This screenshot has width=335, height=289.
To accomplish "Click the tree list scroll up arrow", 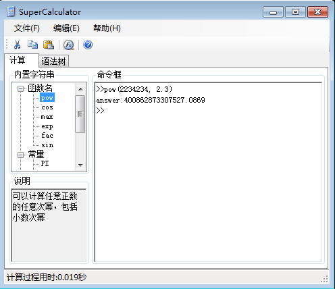I will (80, 89).
